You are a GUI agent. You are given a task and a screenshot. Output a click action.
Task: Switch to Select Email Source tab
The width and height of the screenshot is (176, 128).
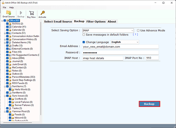point(58,22)
